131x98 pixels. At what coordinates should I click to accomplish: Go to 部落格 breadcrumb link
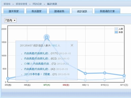(7, 4)
